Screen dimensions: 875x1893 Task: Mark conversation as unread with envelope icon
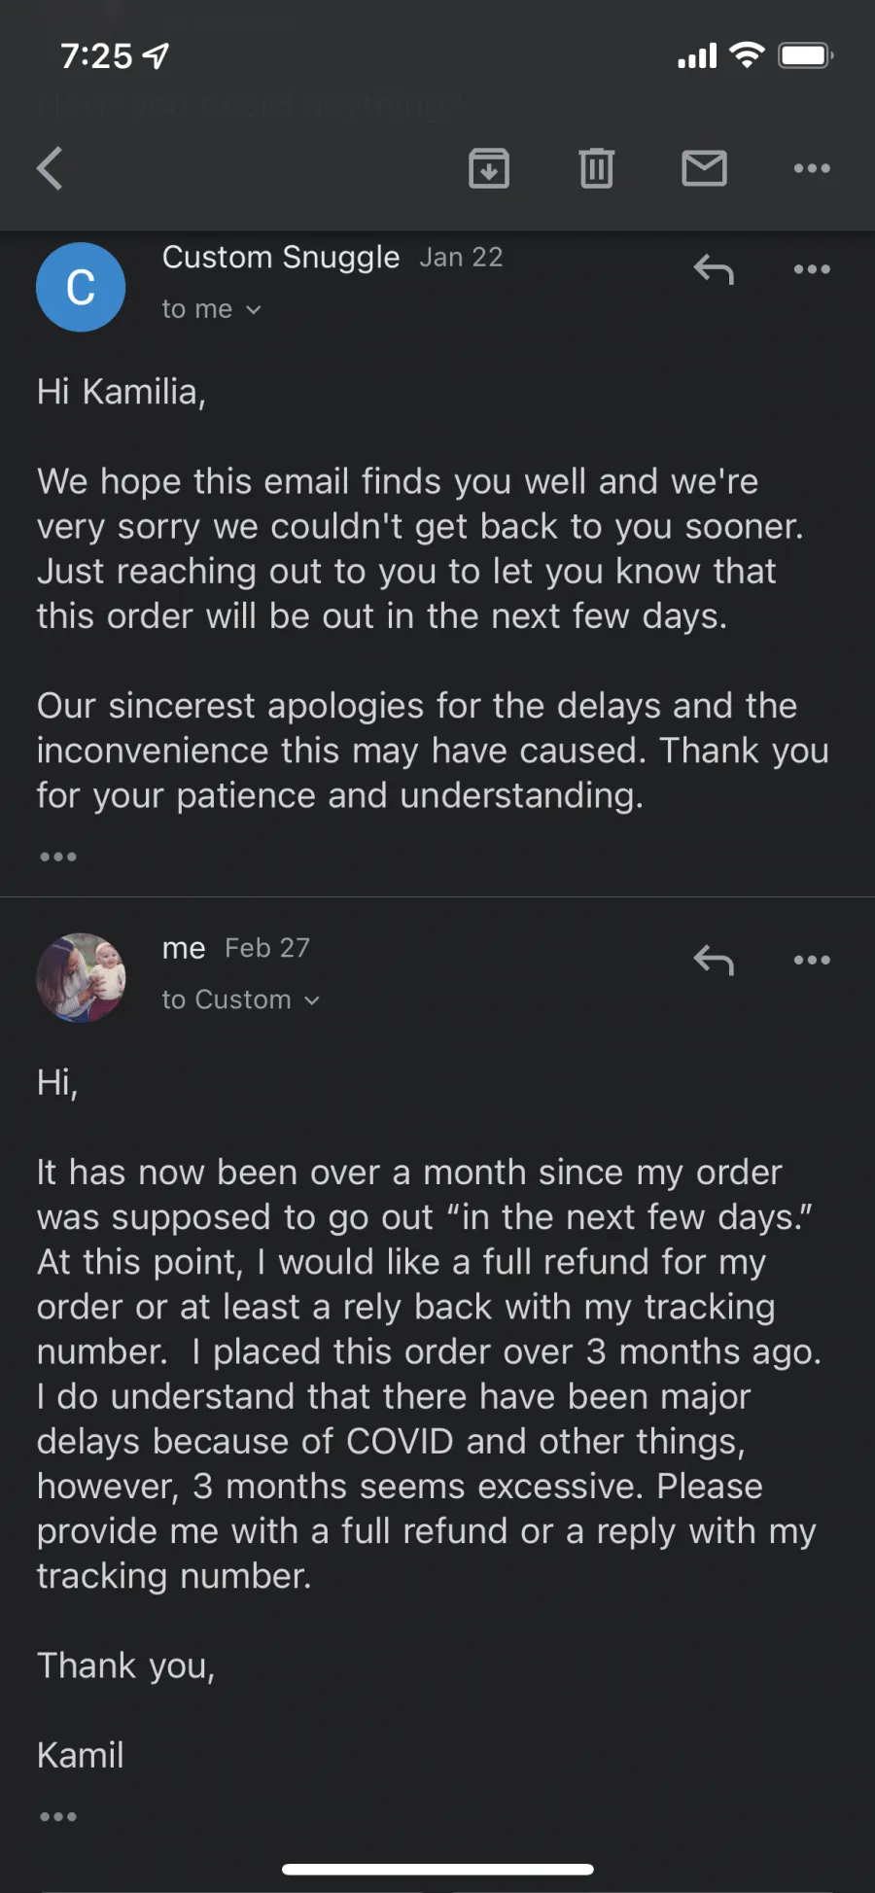click(x=704, y=168)
